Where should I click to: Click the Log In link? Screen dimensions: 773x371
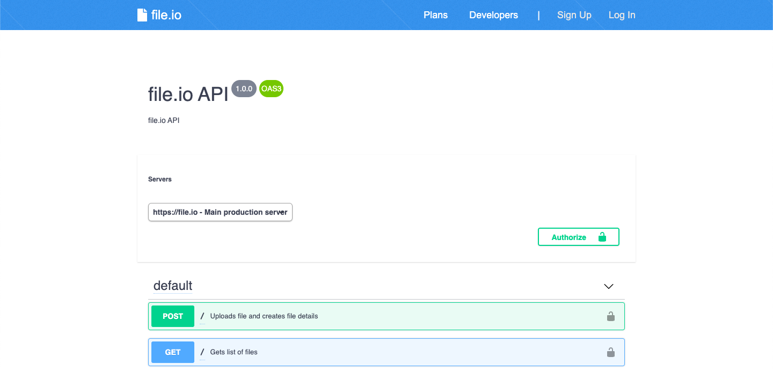pos(622,14)
